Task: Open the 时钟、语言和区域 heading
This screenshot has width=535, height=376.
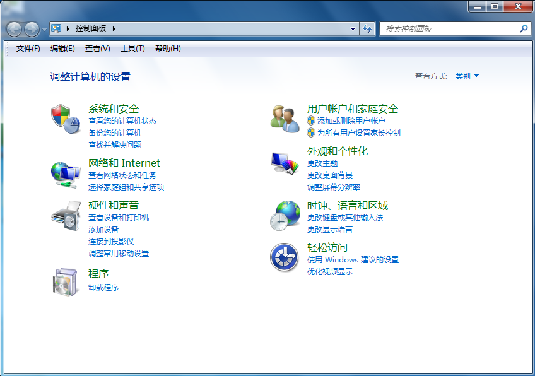Action: tap(348, 206)
